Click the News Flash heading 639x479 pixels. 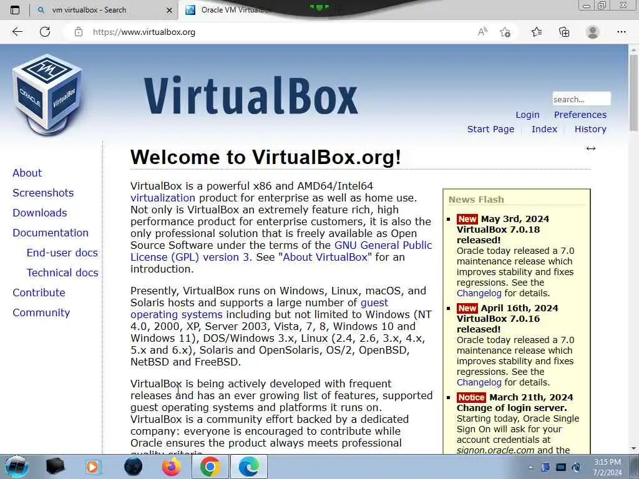(476, 200)
